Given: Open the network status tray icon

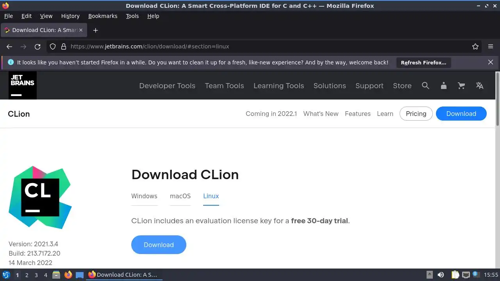Looking at the screenshot, I should coord(466,275).
